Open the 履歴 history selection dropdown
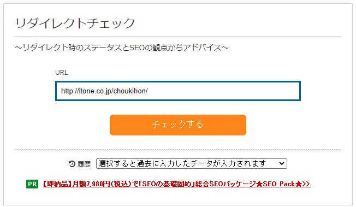 pyautogui.click(x=192, y=164)
